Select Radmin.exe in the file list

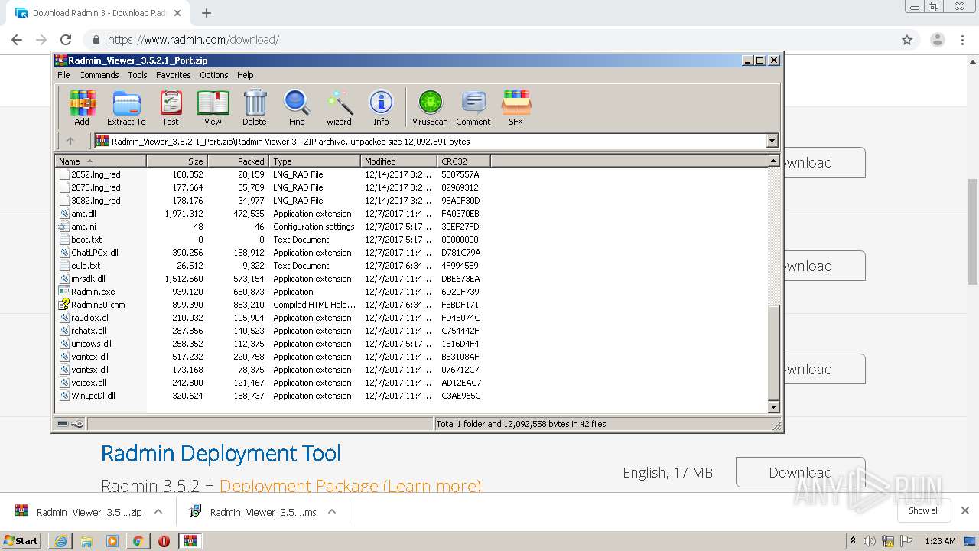coord(93,292)
